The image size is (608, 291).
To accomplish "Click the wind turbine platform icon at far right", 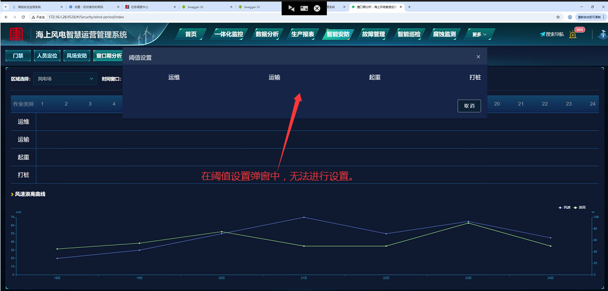I will tap(603, 35).
